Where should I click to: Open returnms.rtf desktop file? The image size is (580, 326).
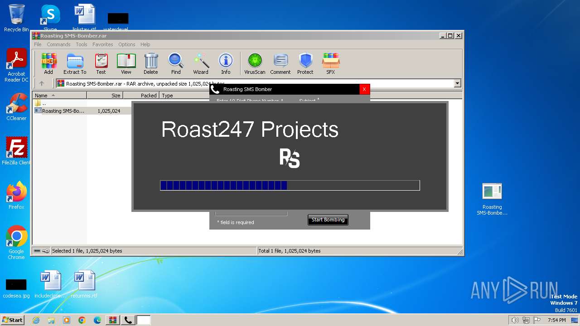point(84,284)
